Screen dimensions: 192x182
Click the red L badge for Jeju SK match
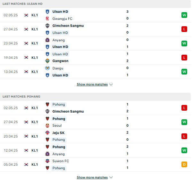[x=184, y=136]
